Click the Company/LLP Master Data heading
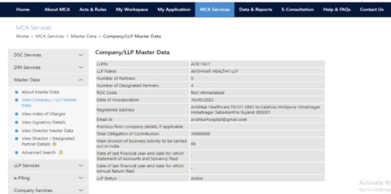This screenshot has width=391, height=194. point(132,52)
